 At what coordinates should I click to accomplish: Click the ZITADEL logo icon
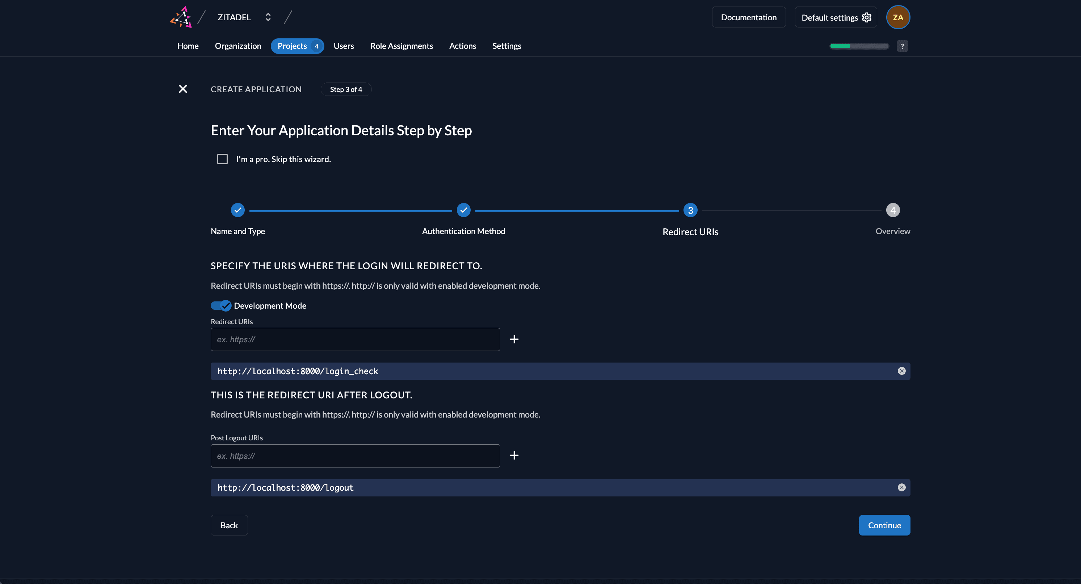180,17
